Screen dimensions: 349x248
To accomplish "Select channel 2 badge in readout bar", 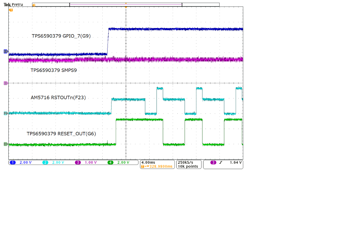I will coord(45,162).
